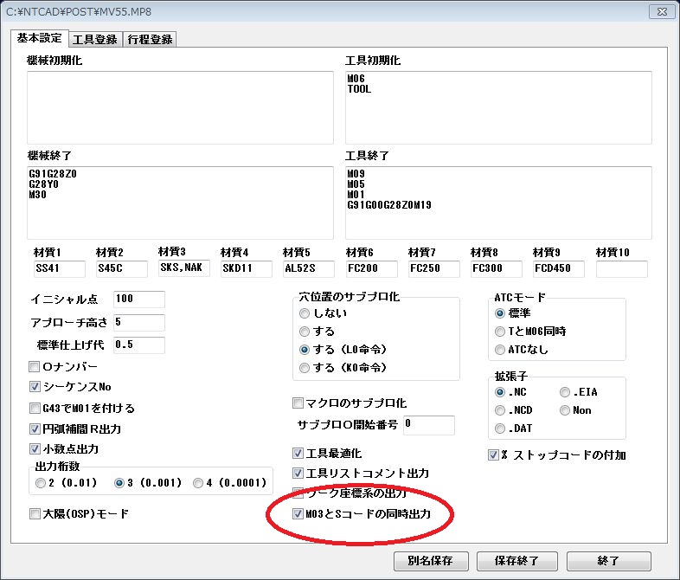Enable 大隈(OSP)モード checkbox
The image size is (680, 580).
point(35,514)
